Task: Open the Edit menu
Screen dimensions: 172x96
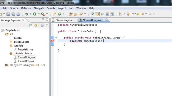Action: [x=5, y=8]
